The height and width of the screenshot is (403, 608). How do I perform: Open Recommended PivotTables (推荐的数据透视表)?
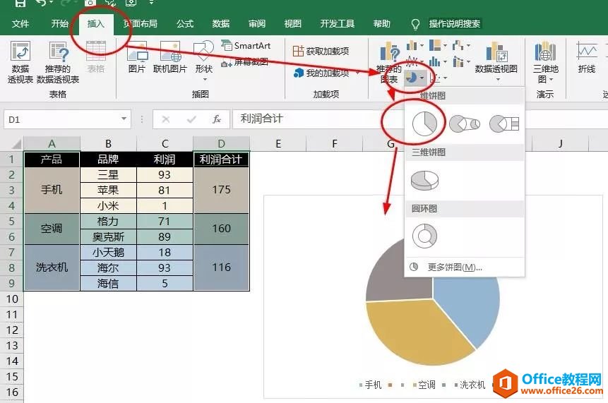coord(58,62)
